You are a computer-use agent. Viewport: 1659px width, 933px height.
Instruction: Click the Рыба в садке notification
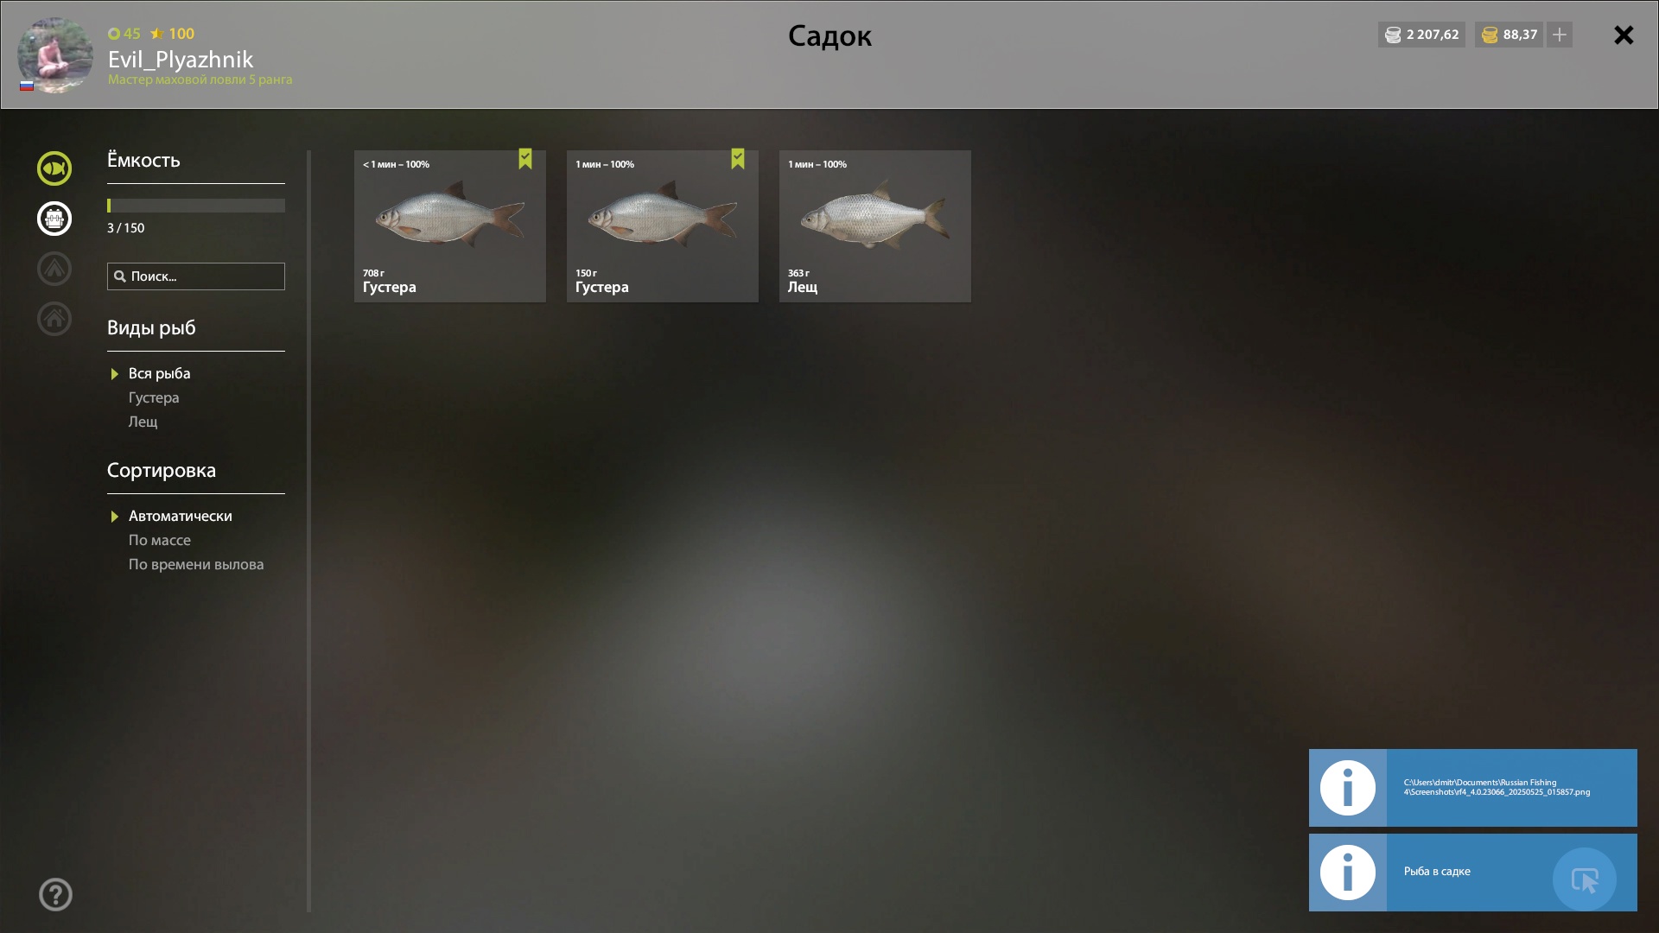pos(1473,873)
